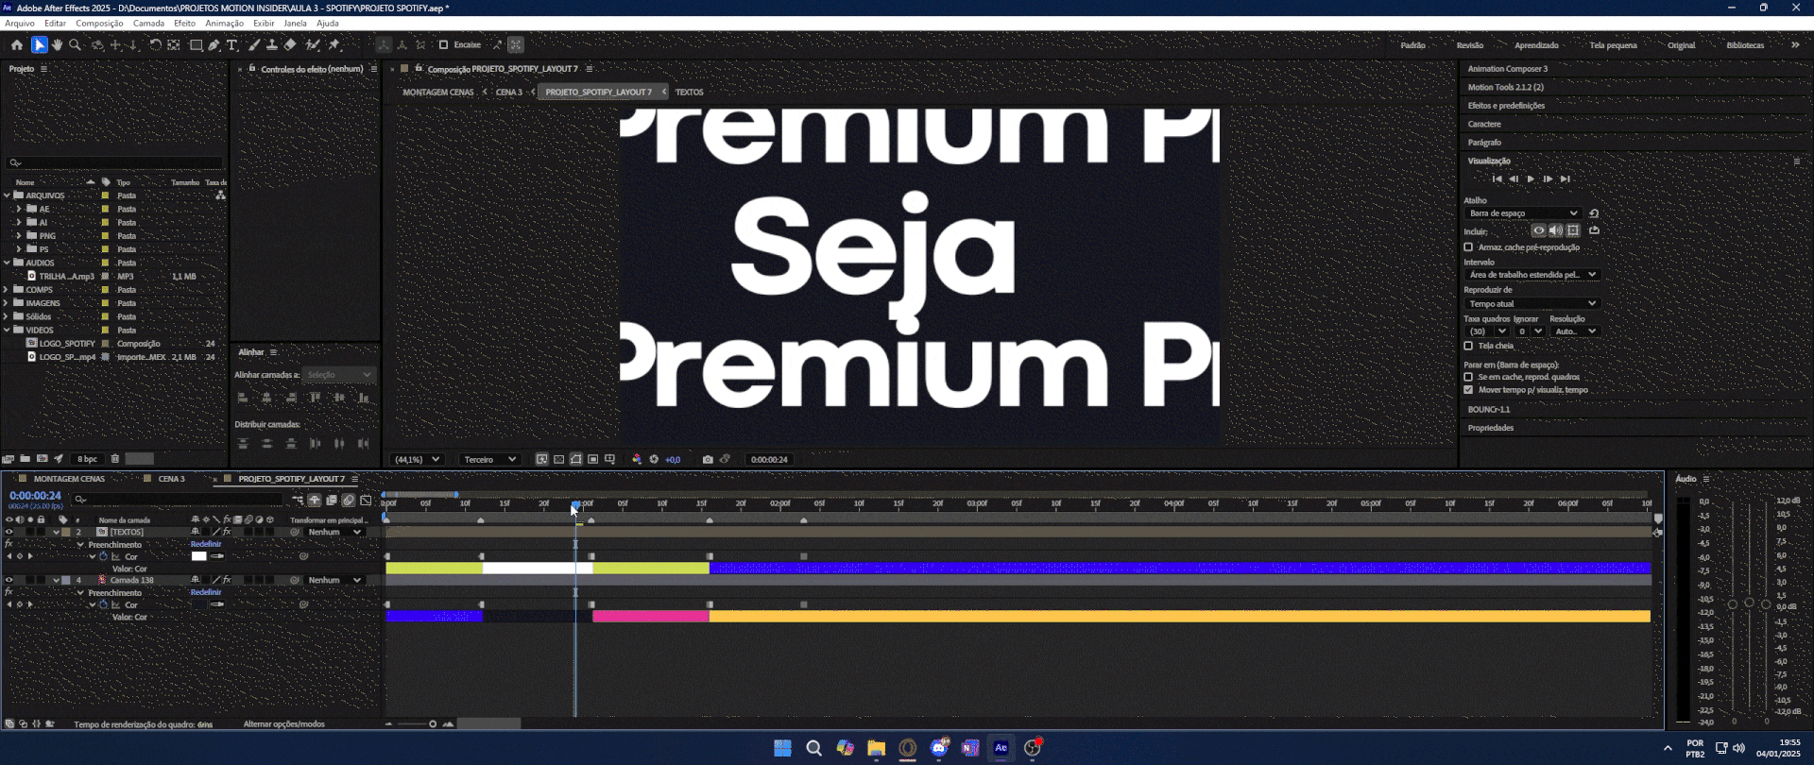This screenshot has width=1814, height=765.
Task: Click the white Cor swatch of [TEXTOS]
Action: (198, 556)
